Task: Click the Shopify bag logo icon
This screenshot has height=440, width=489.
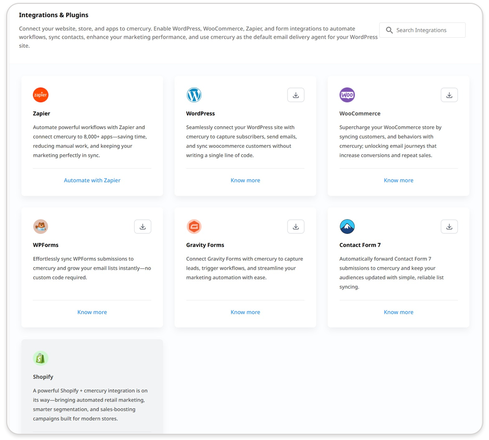Action: (41, 358)
